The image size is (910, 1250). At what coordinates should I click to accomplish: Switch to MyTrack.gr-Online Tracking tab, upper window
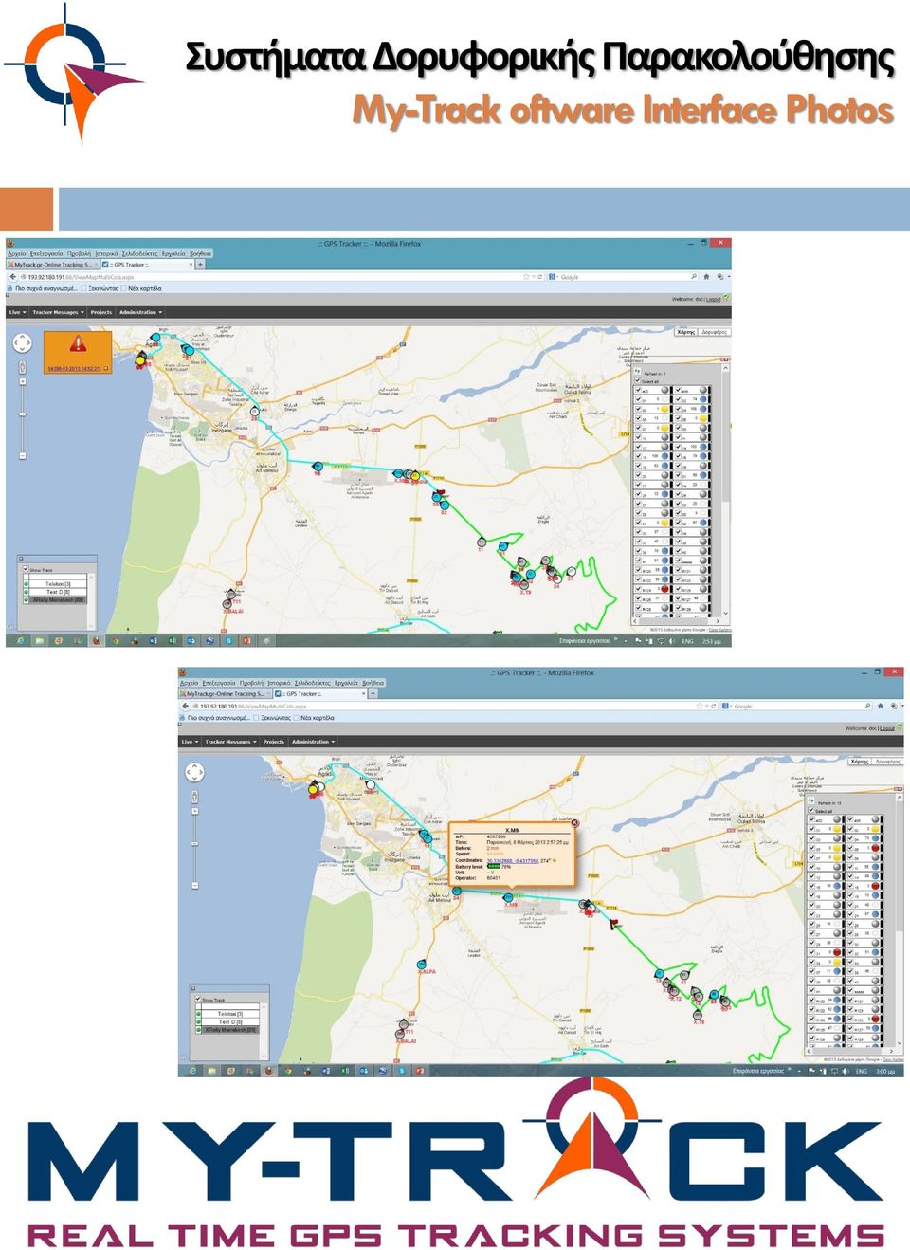(52, 265)
